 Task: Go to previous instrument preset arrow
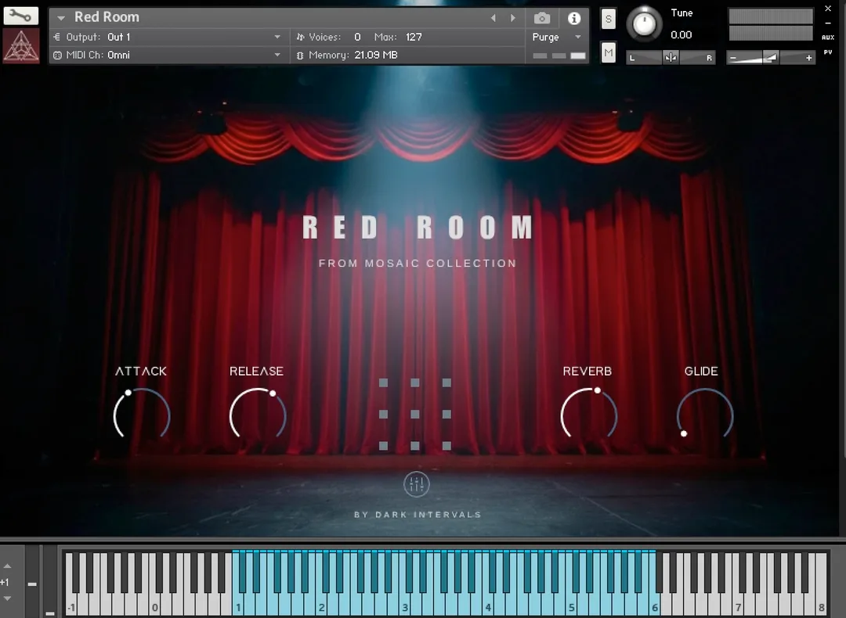[493, 18]
